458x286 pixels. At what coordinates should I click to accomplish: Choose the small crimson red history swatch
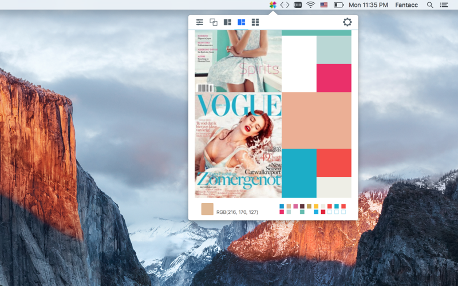323,212
